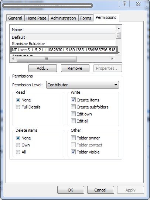This screenshot has width=150, height=200.
Task: Confirm with the OK button
Action: tap(71, 190)
